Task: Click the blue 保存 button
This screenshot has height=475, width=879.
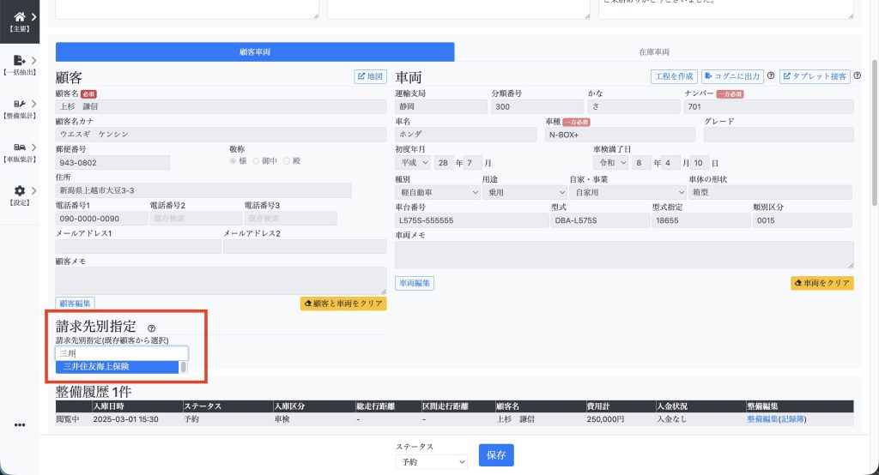Action: (x=496, y=455)
